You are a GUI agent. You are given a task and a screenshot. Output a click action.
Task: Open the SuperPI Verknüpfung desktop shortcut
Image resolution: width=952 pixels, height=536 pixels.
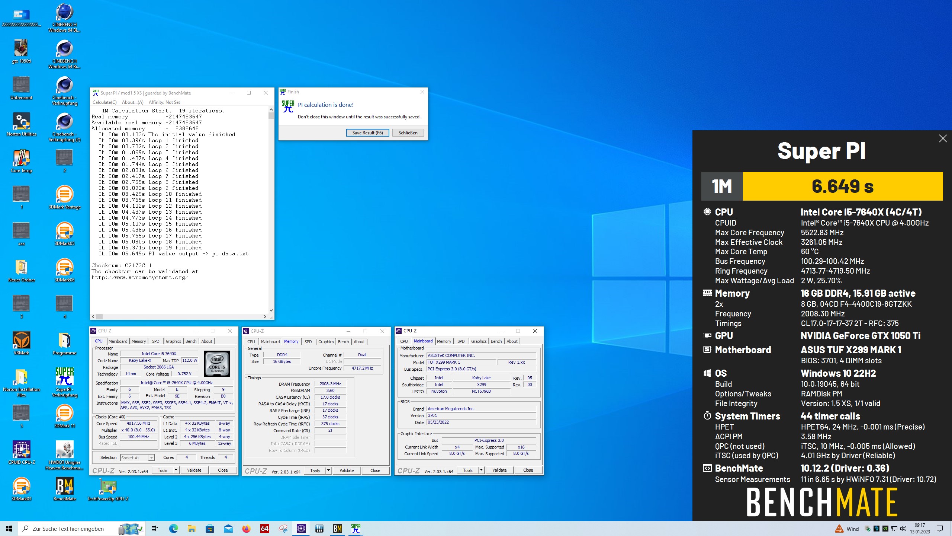coord(65,382)
